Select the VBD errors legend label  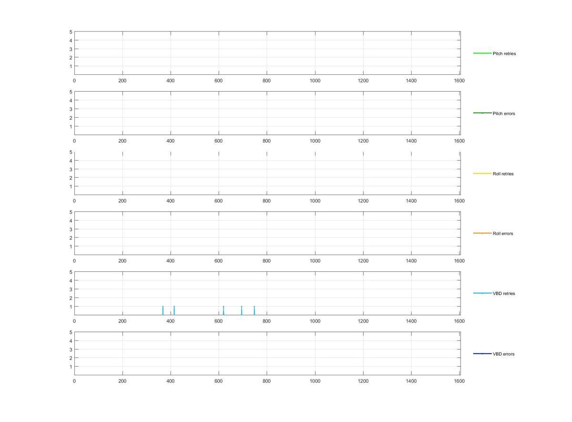[x=504, y=354]
